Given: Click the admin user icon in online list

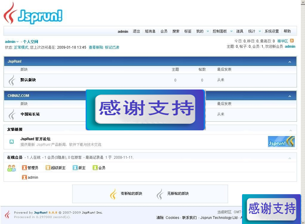Looking at the screenshot, I should click(24, 177).
